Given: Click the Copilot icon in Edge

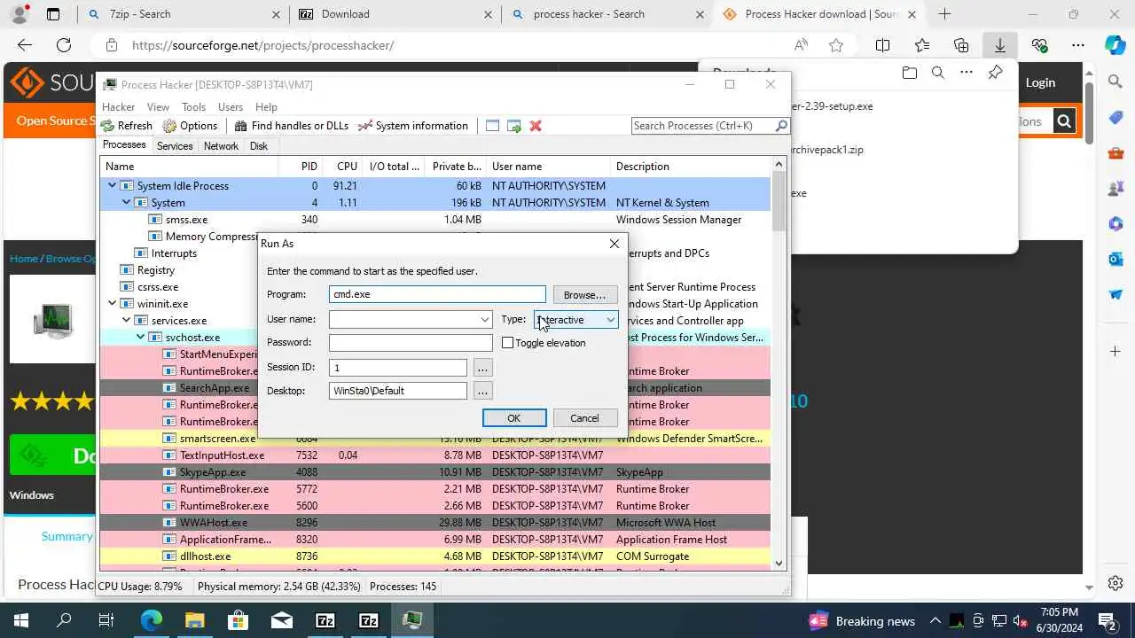Looking at the screenshot, I should (x=1115, y=45).
